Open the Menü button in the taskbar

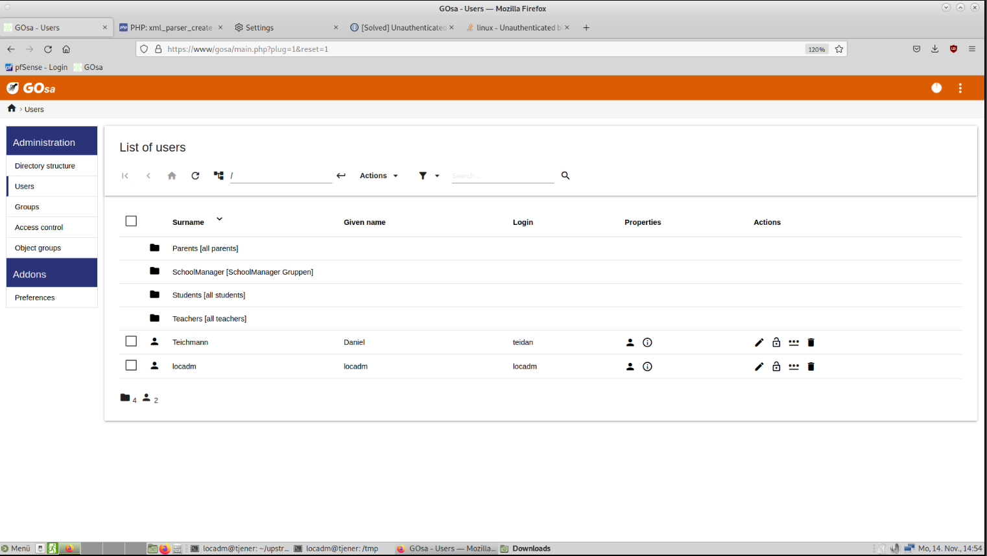click(x=16, y=548)
